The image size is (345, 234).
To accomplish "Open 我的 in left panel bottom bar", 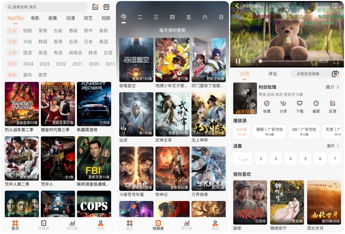I will [x=100, y=226].
